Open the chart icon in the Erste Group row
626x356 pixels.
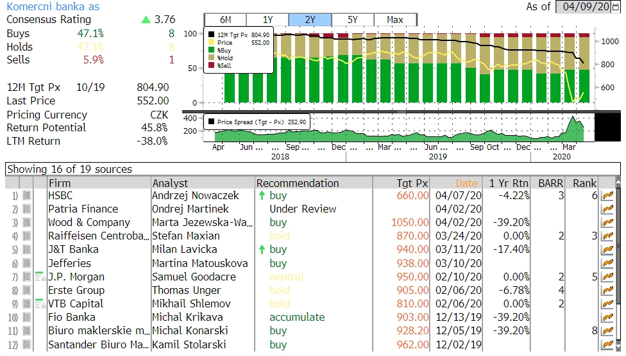607,290
